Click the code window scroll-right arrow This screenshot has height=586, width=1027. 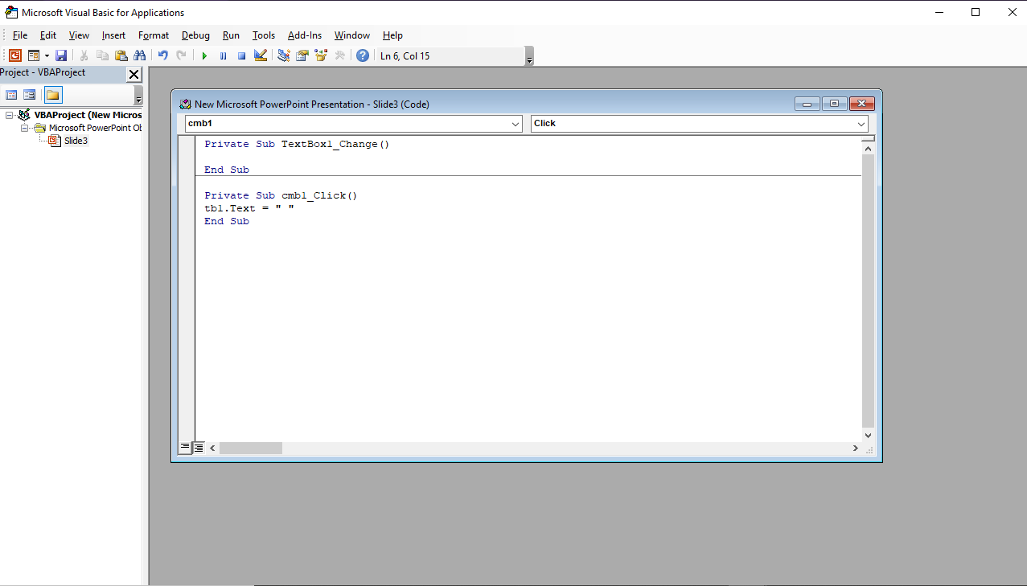coord(856,448)
